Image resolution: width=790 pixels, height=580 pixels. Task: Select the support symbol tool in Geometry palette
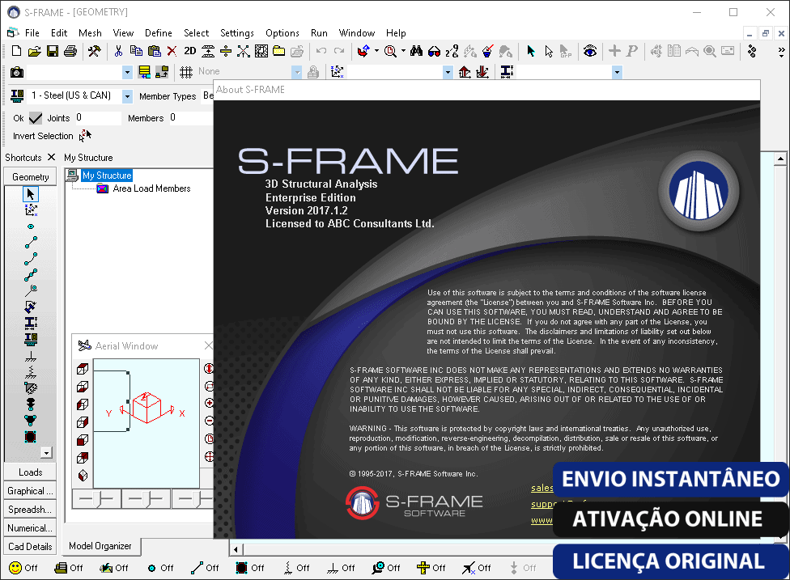point(31,356)
